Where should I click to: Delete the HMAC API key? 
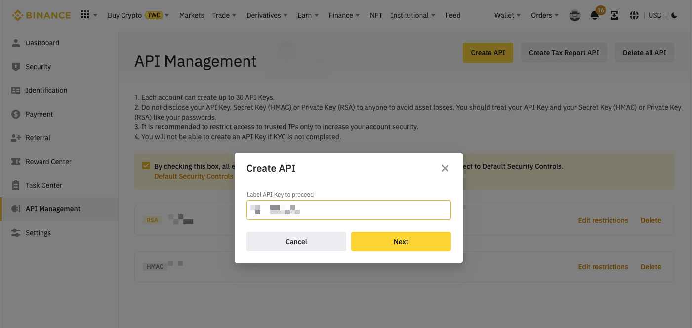click(651, 267)
